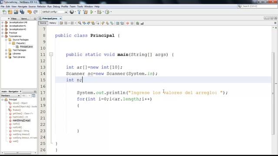The width and height of the screenshot is (278, 156).
Task: Select main(String[] args) in Navigator
Action: 21,120
